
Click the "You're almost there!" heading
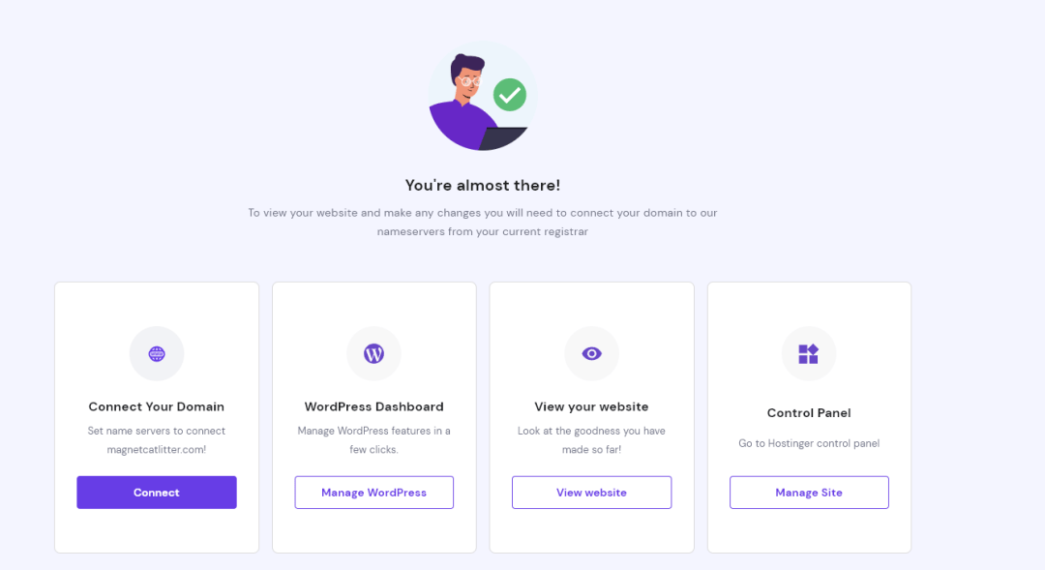click(482, 185)
